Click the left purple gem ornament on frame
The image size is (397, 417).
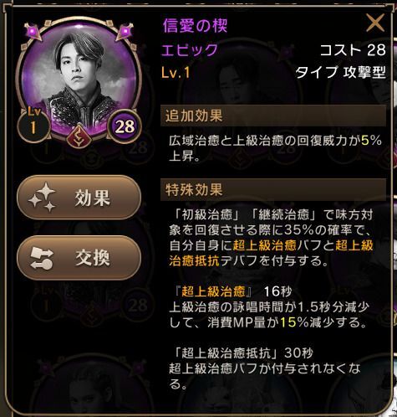coord(33,30)
